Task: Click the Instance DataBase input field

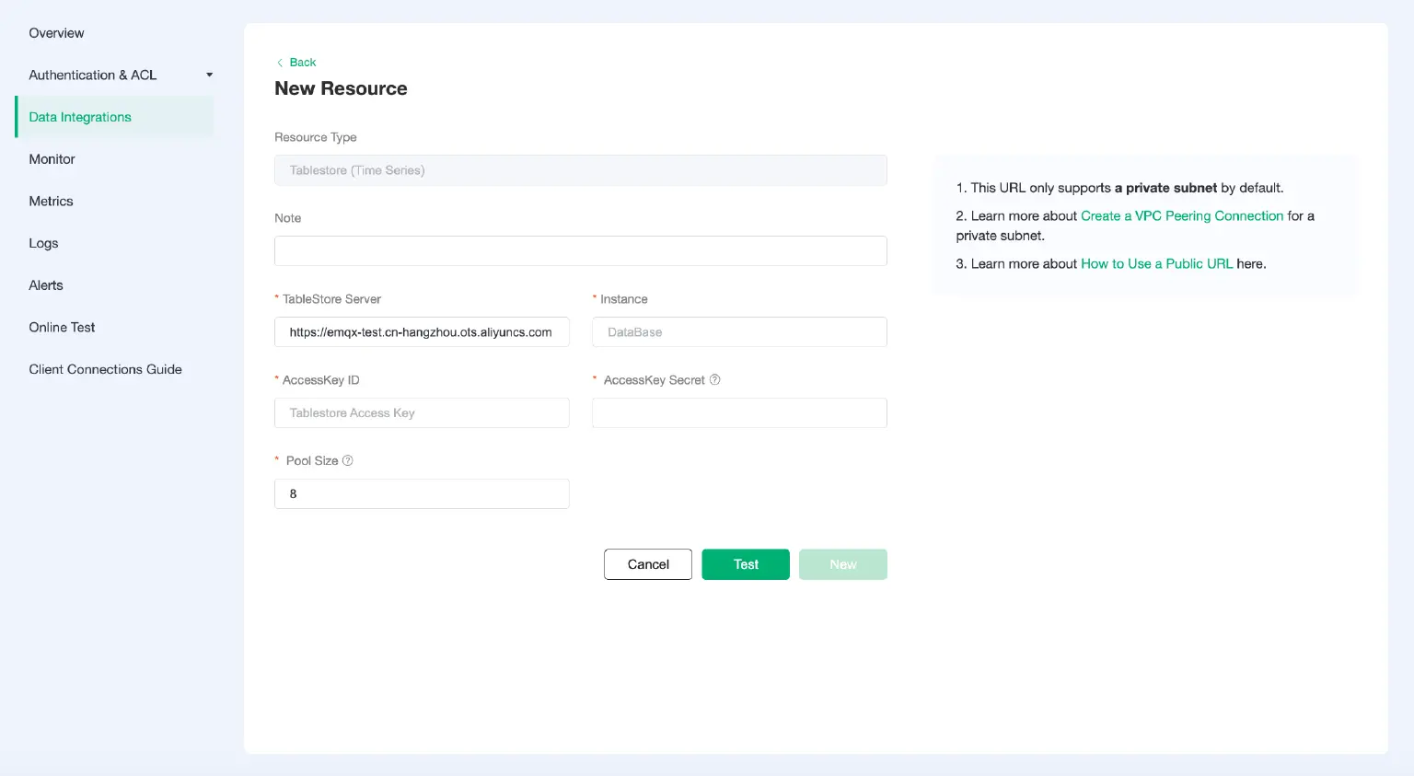Action: [739, 331]
